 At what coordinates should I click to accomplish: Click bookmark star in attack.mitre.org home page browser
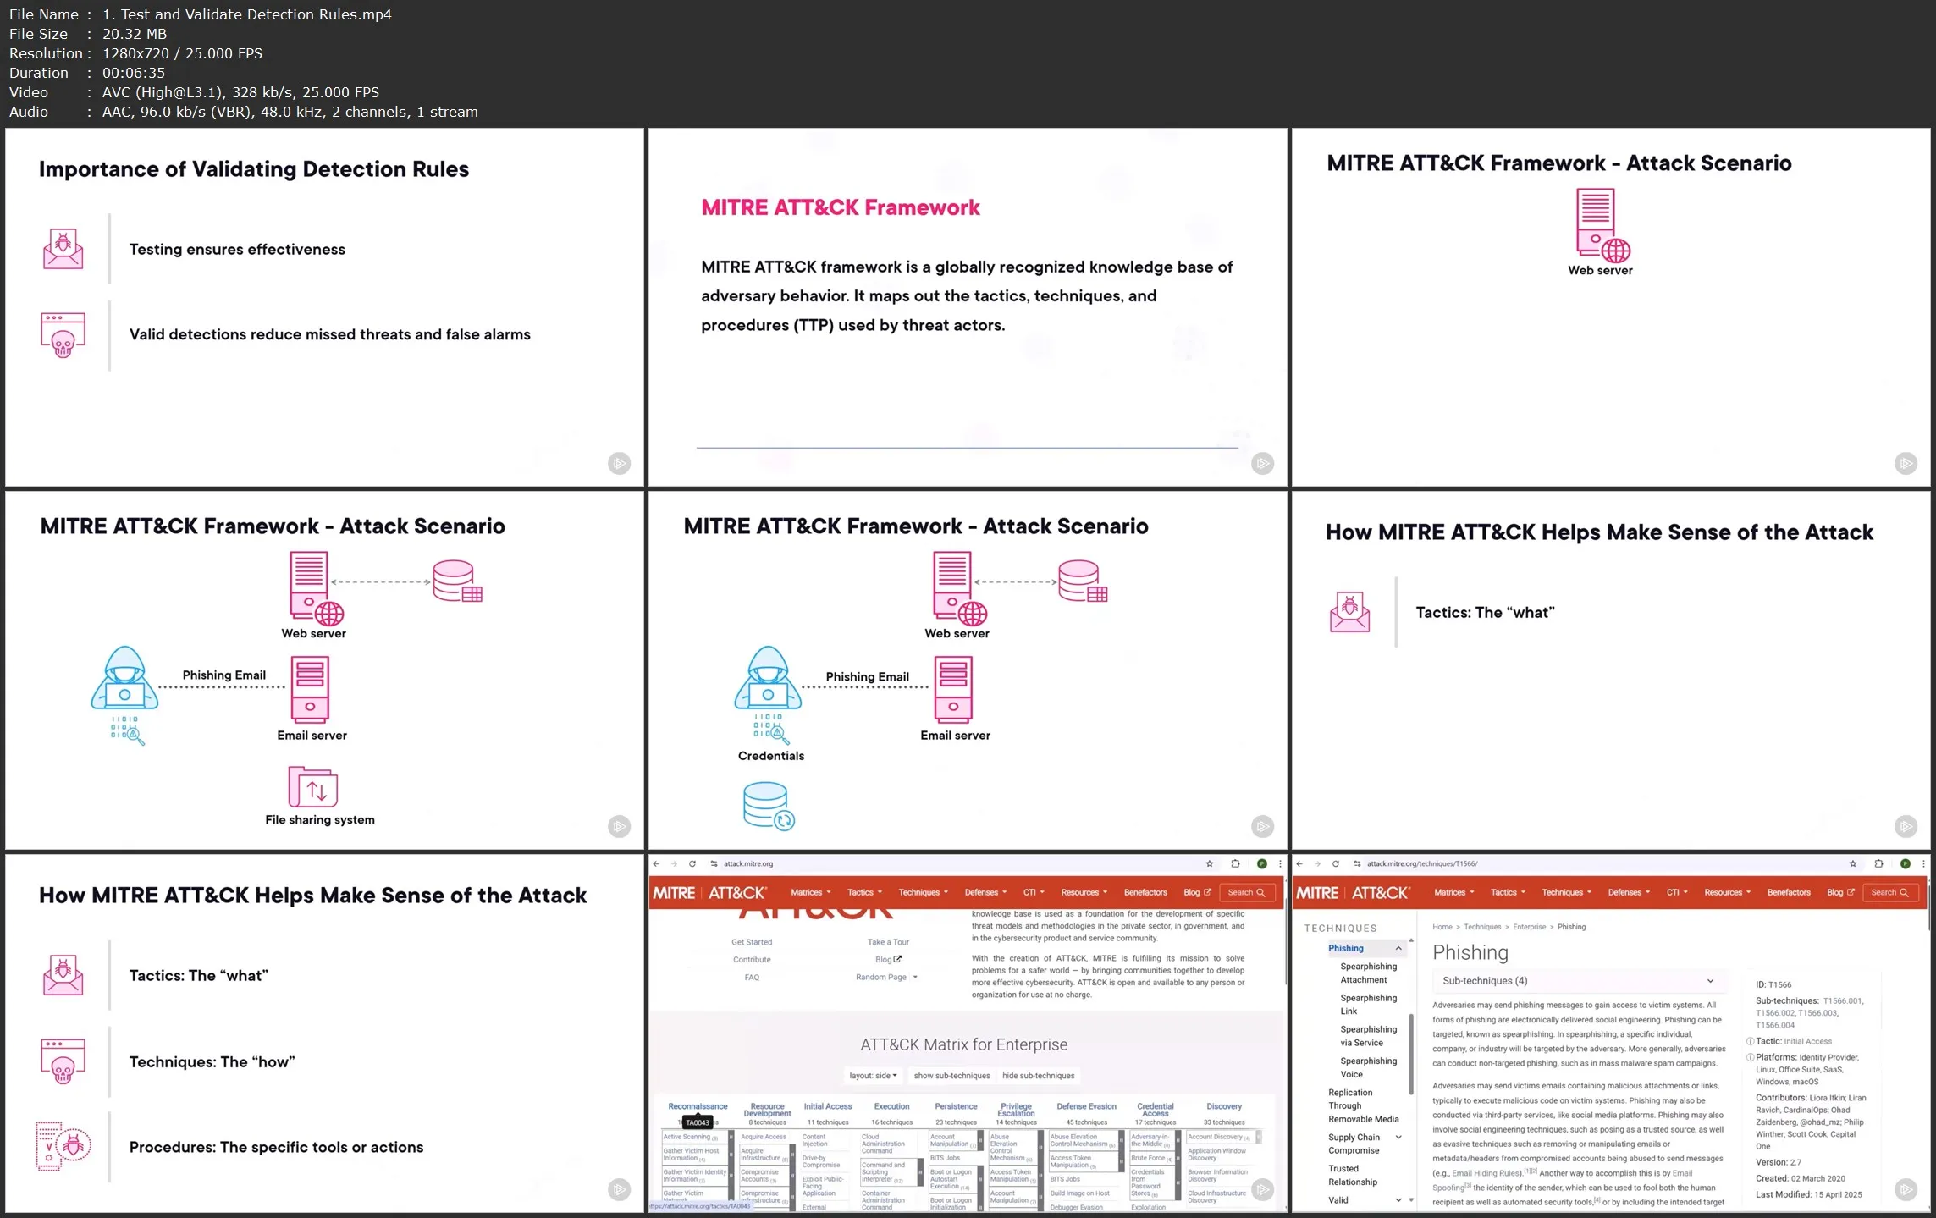click(1210, 863)
